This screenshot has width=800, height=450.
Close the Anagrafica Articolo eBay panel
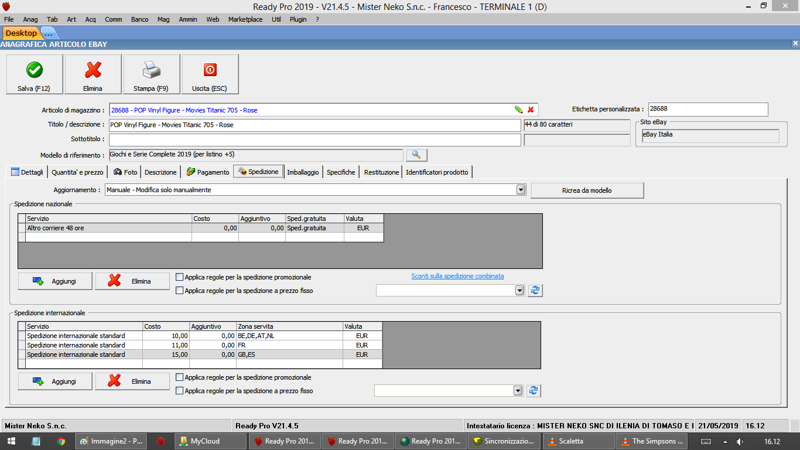tap(795, 44)
